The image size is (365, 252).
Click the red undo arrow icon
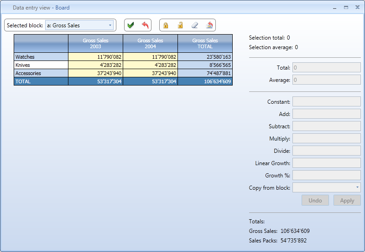point(145,25)
